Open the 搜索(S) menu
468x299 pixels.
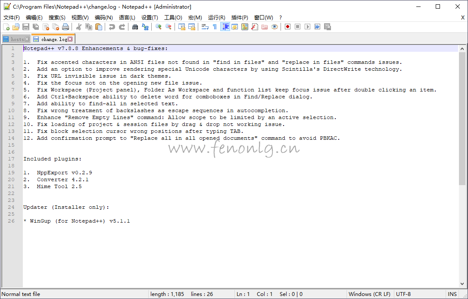57,18
